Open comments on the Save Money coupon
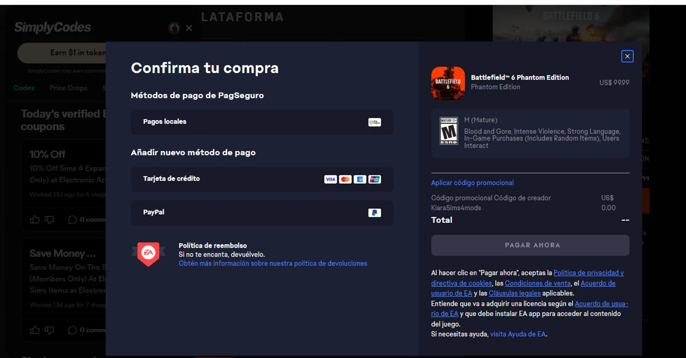 (x=86, y=330)
